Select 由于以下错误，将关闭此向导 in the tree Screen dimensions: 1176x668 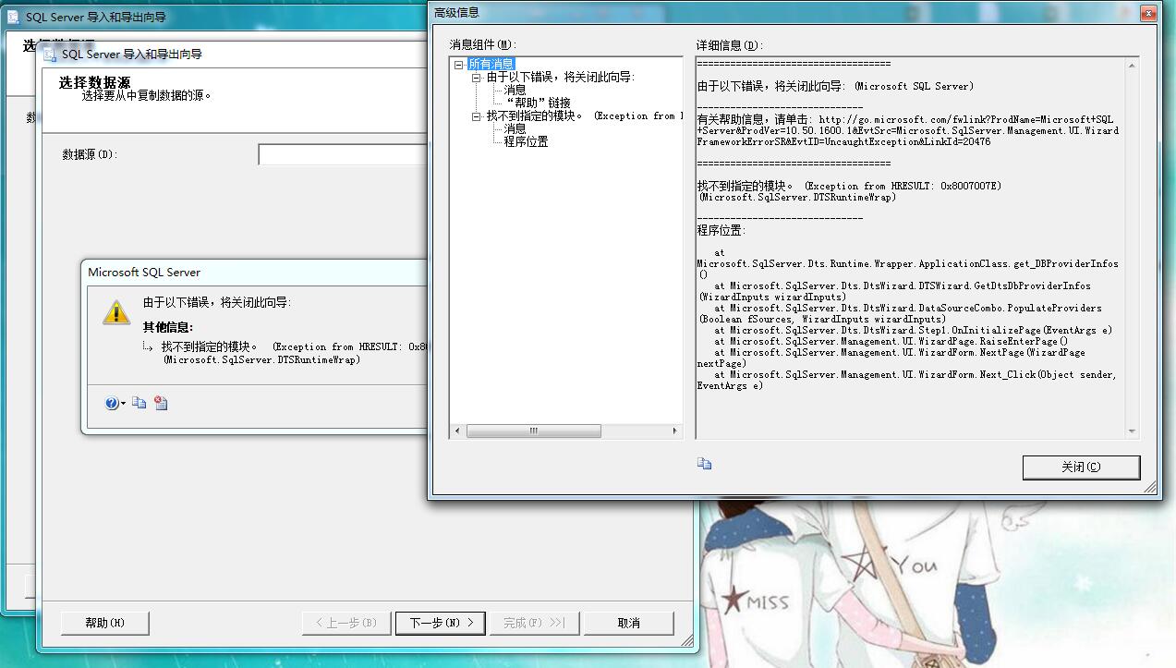click(561, 78)
